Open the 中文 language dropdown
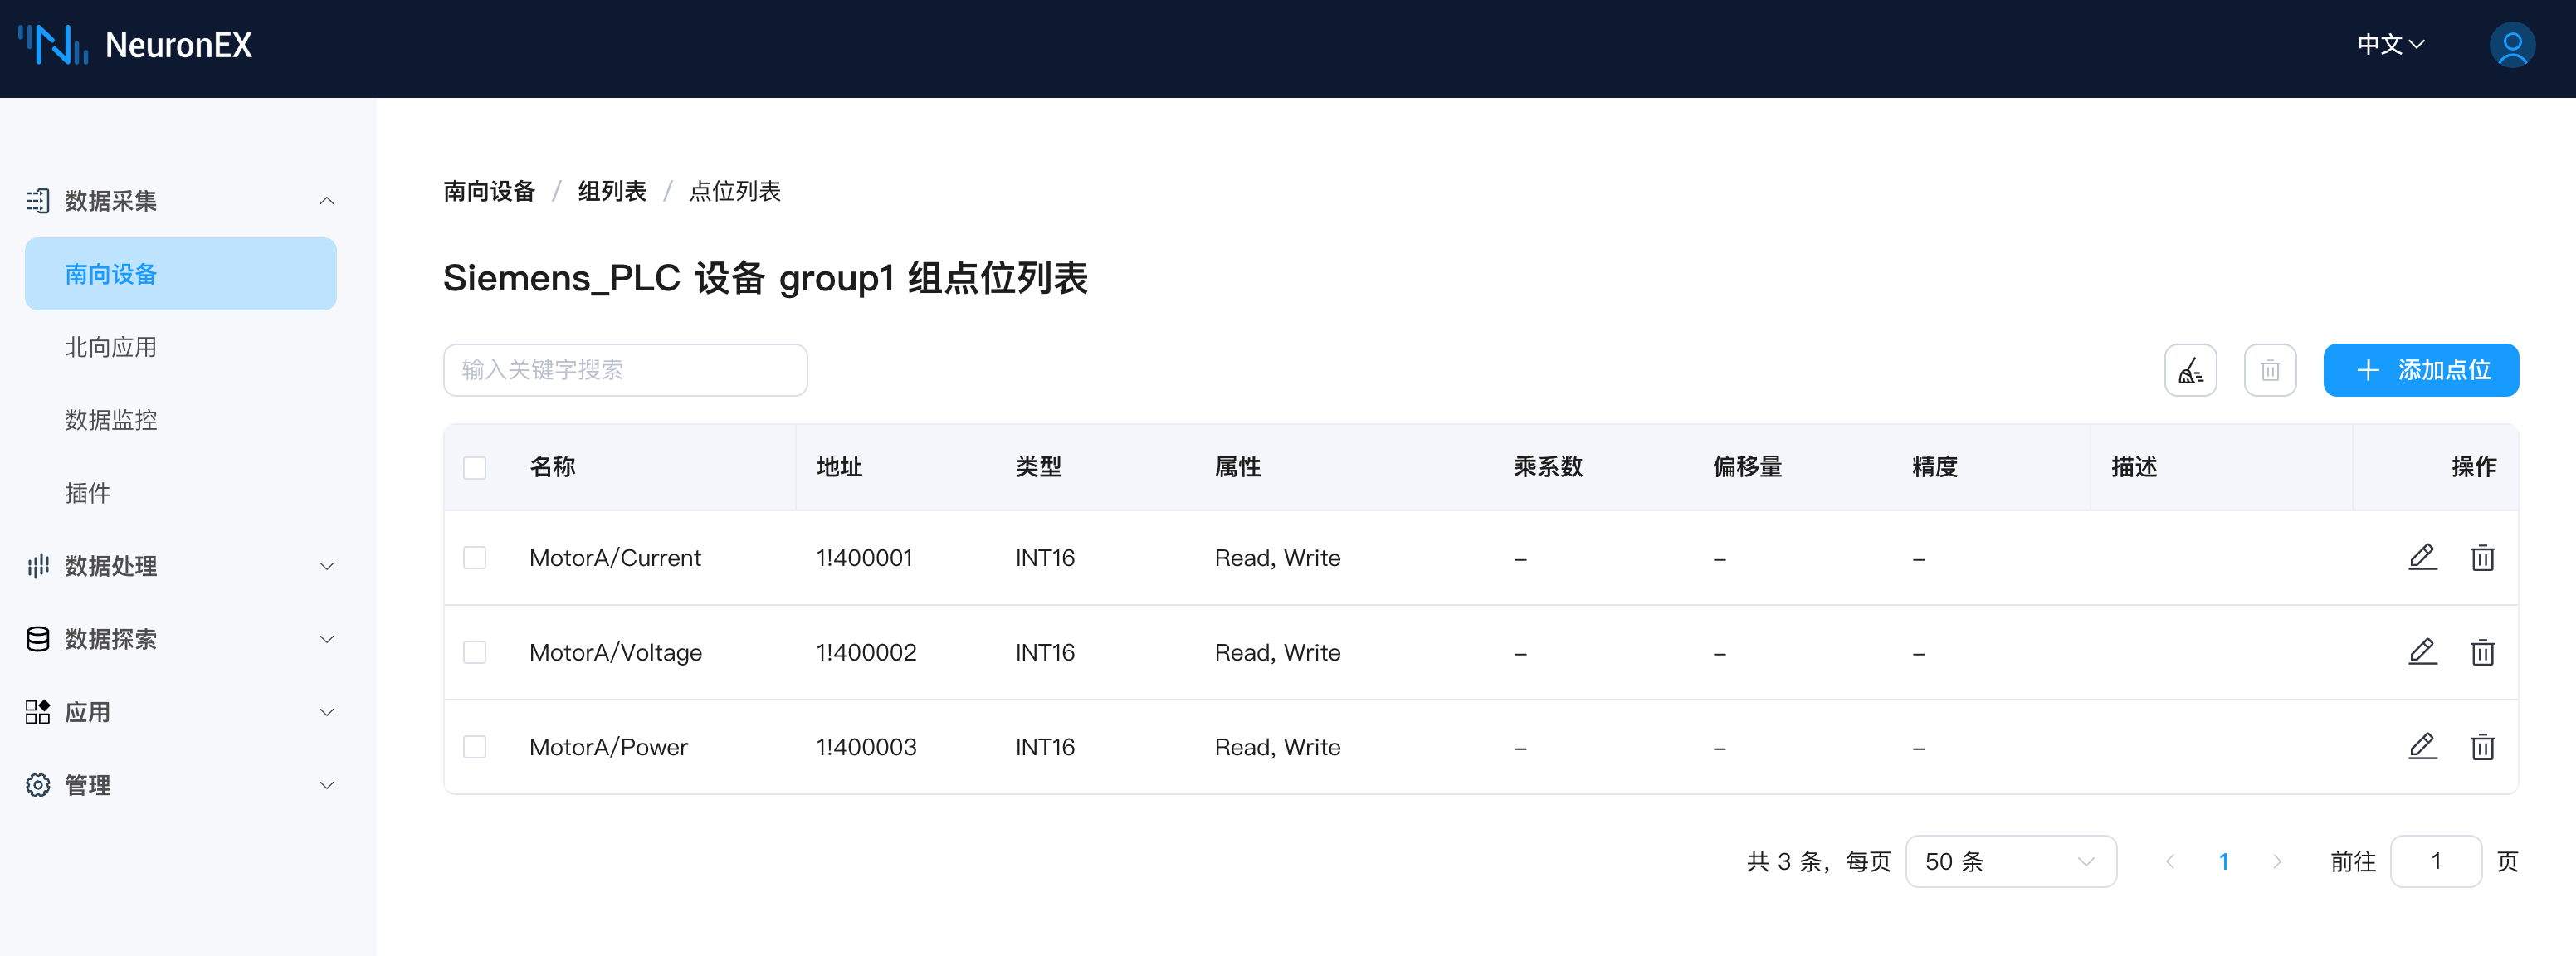 tap(2389, 45)
